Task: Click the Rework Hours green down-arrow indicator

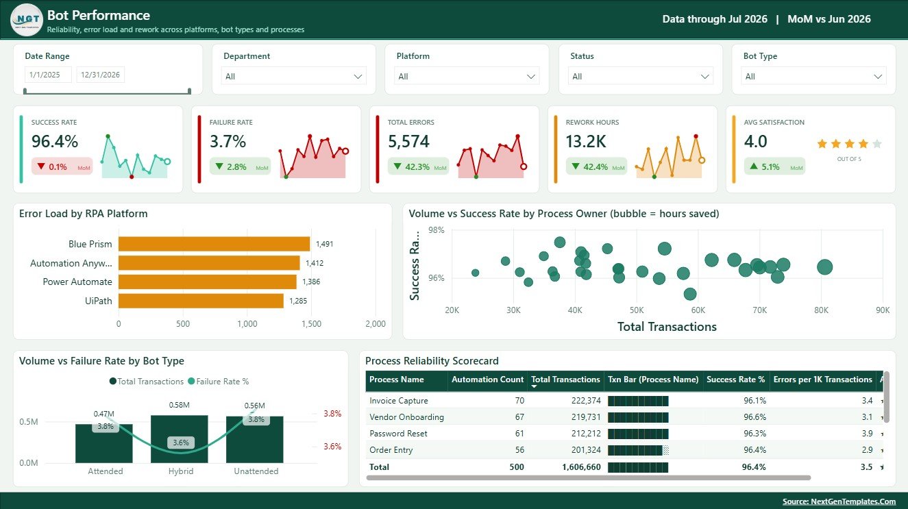Action: (576, 166)
